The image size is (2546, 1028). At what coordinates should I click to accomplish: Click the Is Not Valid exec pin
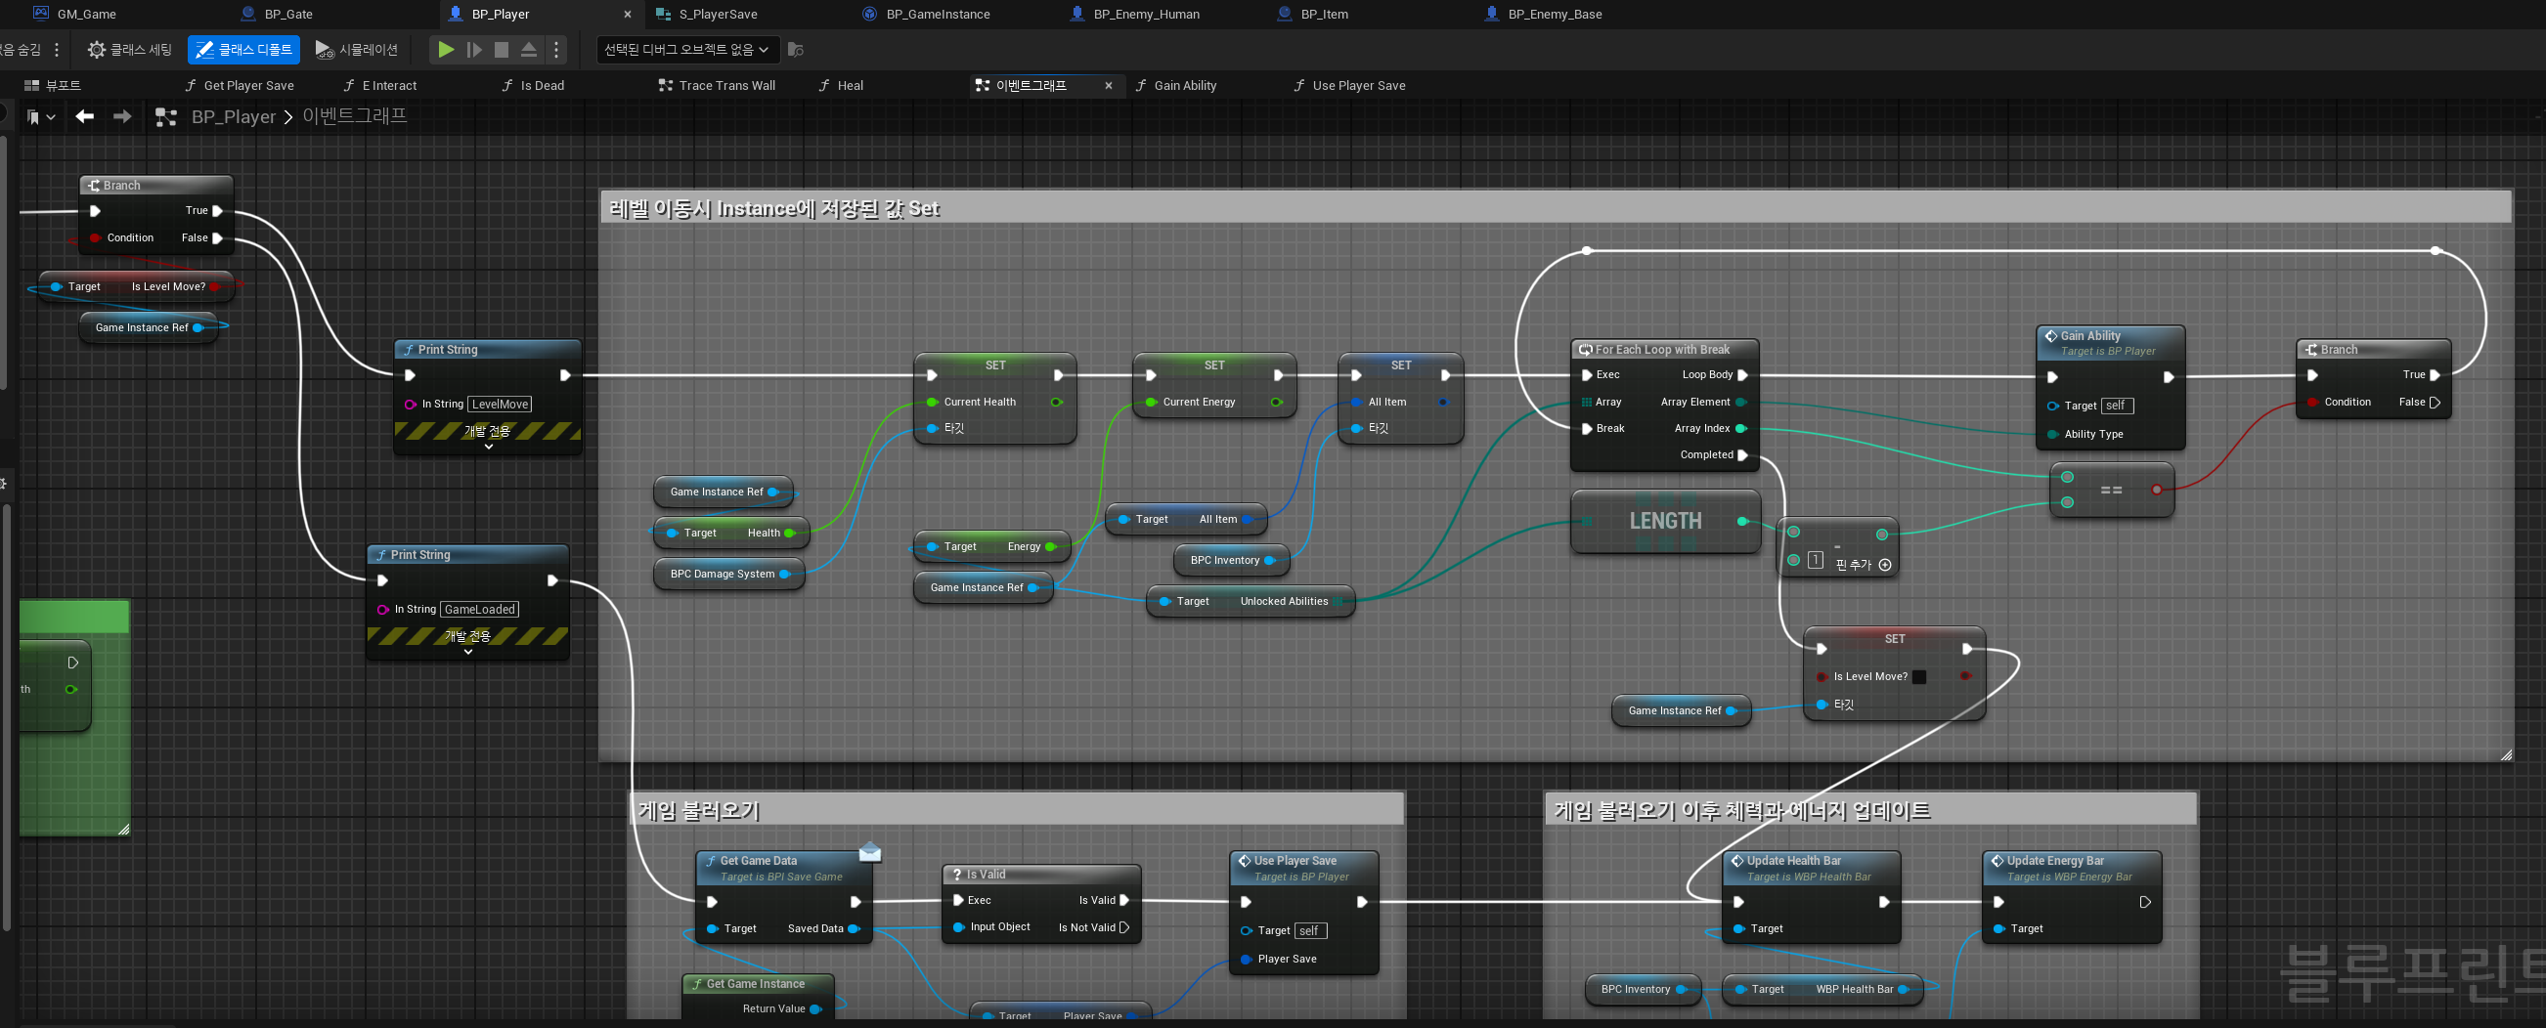1124,927
